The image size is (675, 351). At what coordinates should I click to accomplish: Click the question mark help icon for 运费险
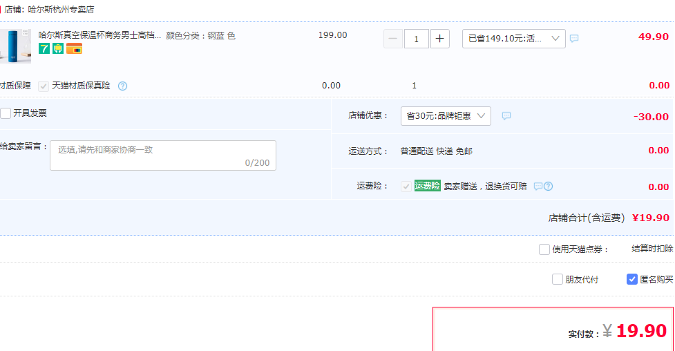(548, 186)
